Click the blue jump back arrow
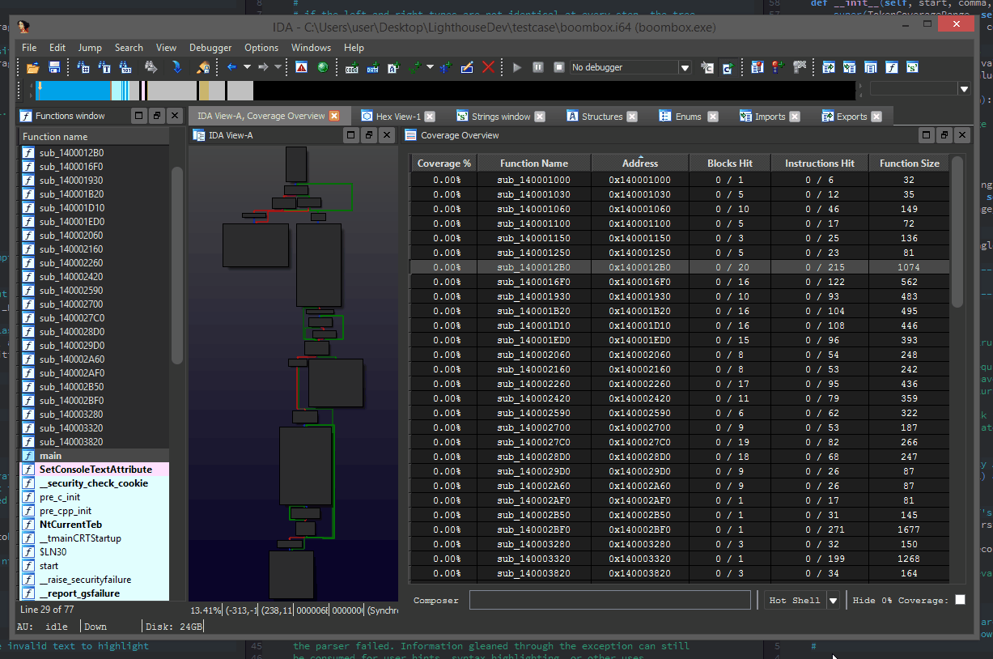 pos(231,67)
